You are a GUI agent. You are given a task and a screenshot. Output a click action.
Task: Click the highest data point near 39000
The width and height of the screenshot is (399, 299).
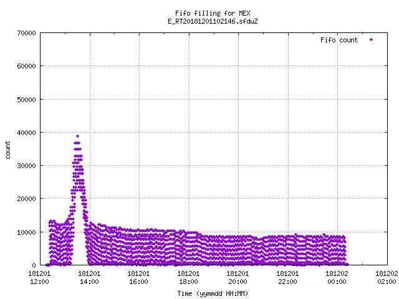(77, 136)
